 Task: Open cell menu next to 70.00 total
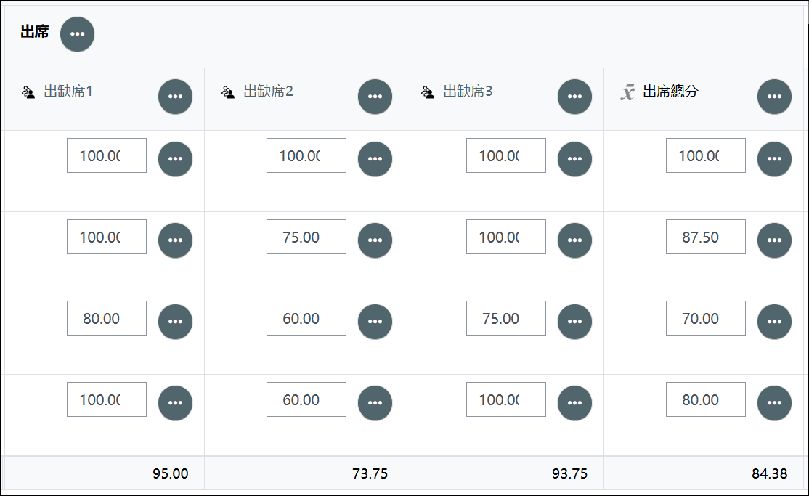774,322
